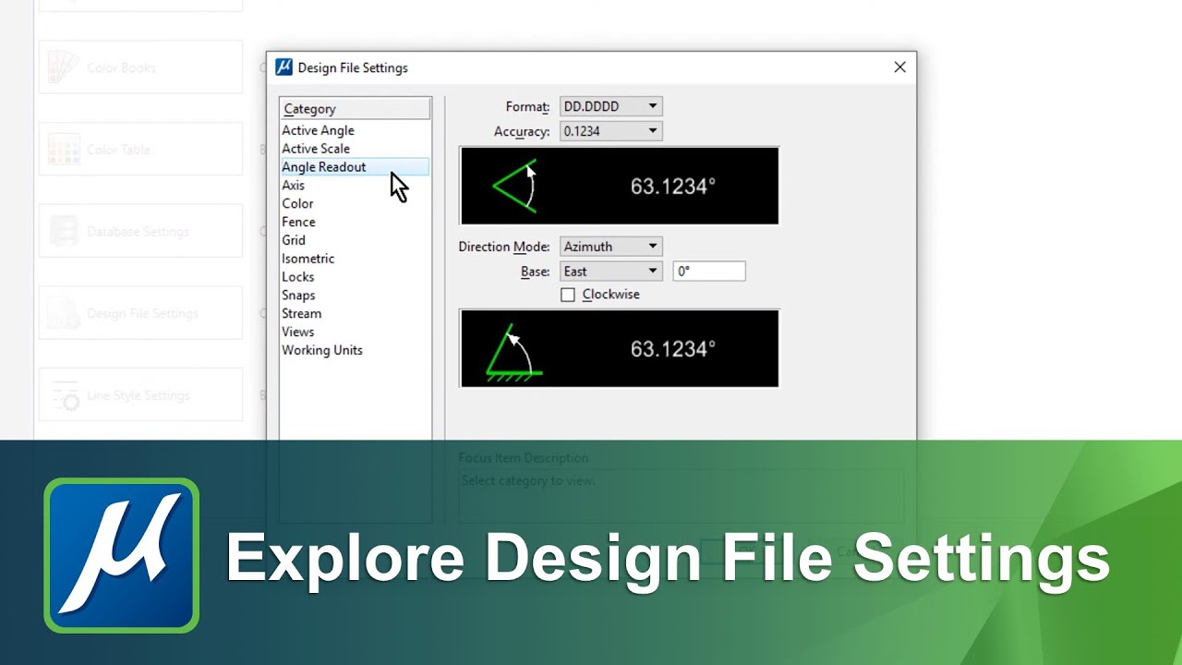
Task: Select Color category in list
Action: click(x=355, y=203)
